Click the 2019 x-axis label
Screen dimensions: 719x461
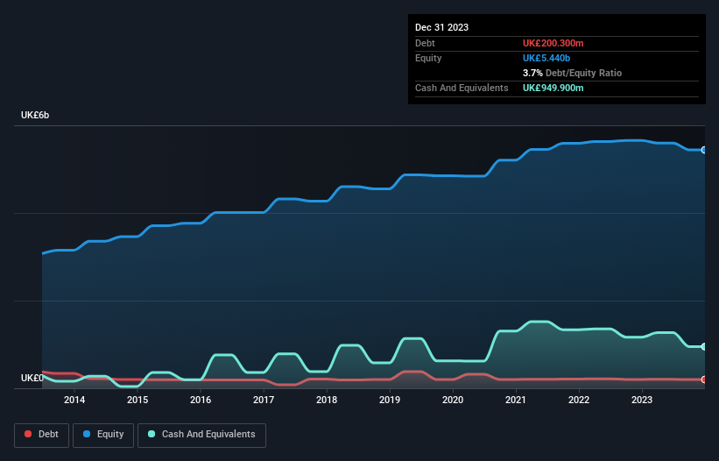click(390, 400)
